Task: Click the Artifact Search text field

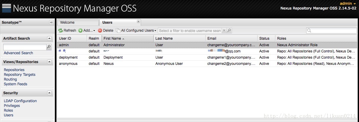Action: 25,47
